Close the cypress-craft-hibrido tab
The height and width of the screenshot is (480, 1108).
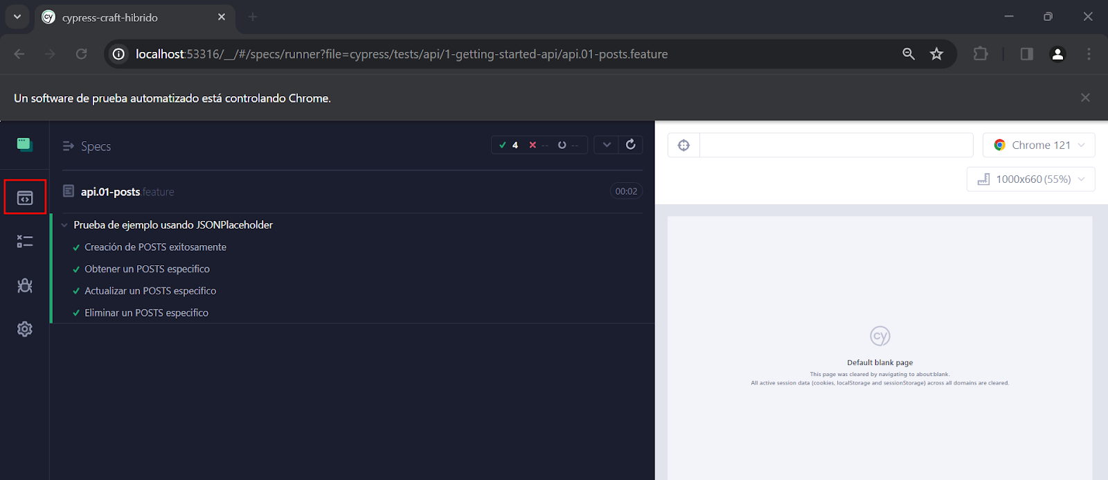click(222, 17)
